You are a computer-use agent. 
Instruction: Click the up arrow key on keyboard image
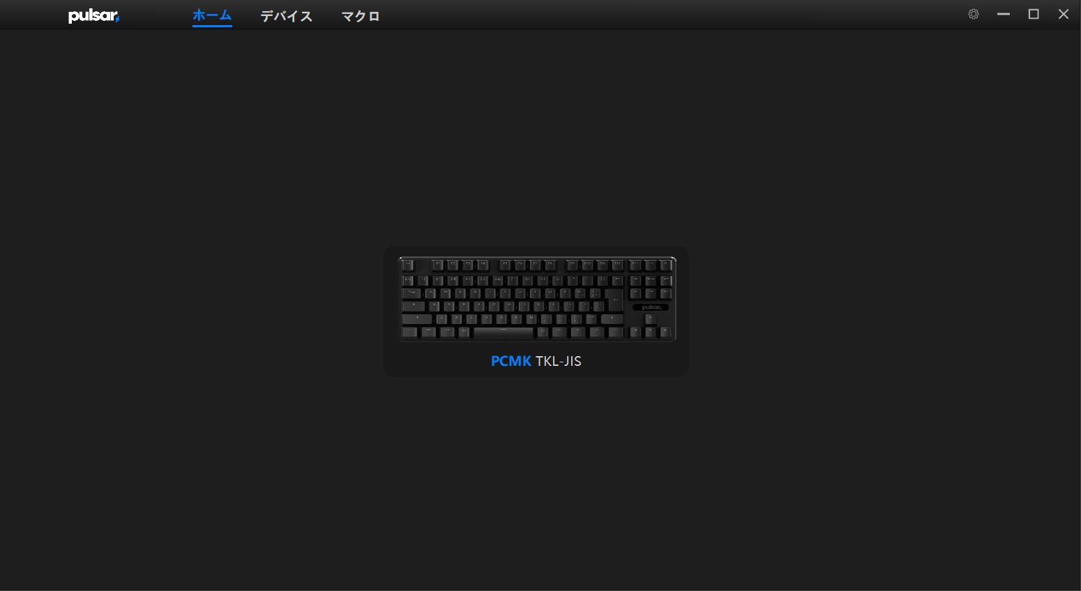tap(650, 319)
